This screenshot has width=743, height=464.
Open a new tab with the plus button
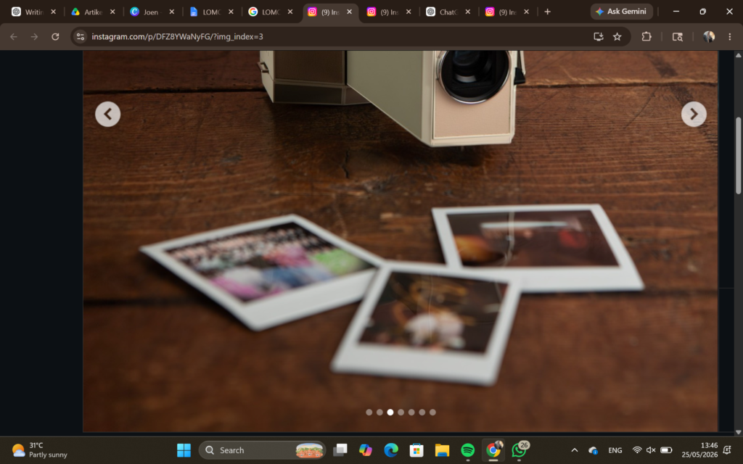click(x=547, y=12)
